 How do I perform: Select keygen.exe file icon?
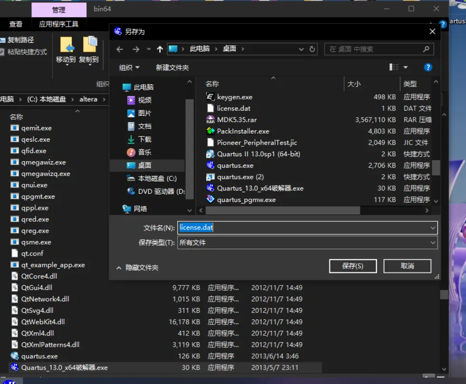(210, 97)
